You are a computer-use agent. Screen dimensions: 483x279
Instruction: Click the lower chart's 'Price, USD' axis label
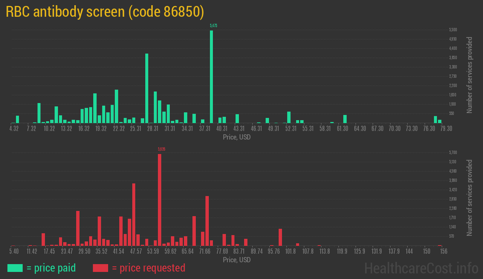click(x=237, y=260)
